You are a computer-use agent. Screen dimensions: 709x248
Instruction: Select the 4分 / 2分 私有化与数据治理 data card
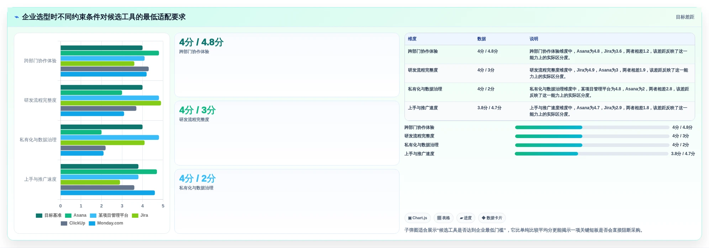click(287, 201)
